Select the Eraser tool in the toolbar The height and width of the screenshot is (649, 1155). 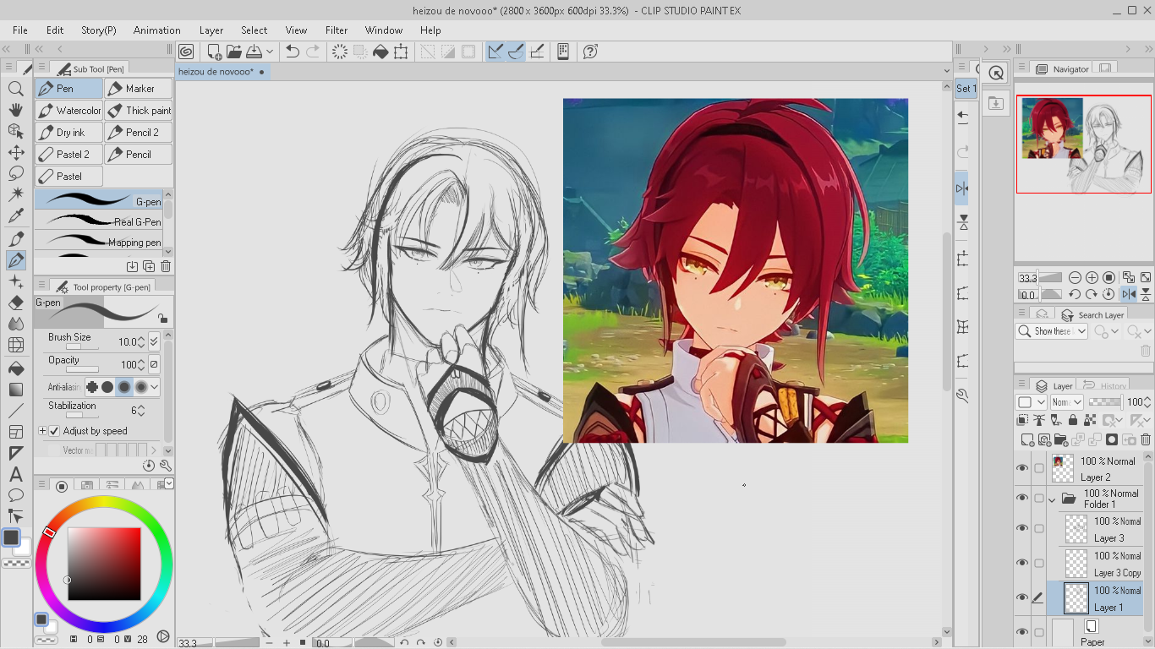point(15,303)
